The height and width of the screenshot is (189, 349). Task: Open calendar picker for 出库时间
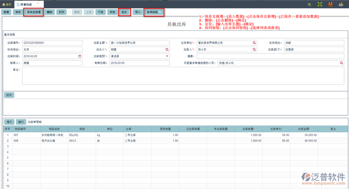[80, 57]
